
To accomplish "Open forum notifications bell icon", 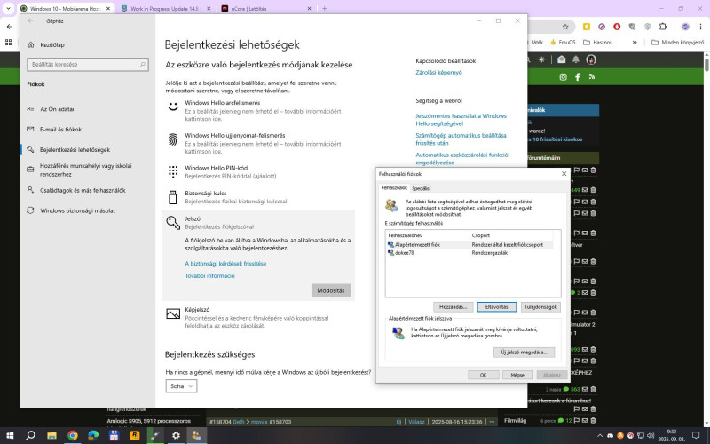I will pos(575,59).
